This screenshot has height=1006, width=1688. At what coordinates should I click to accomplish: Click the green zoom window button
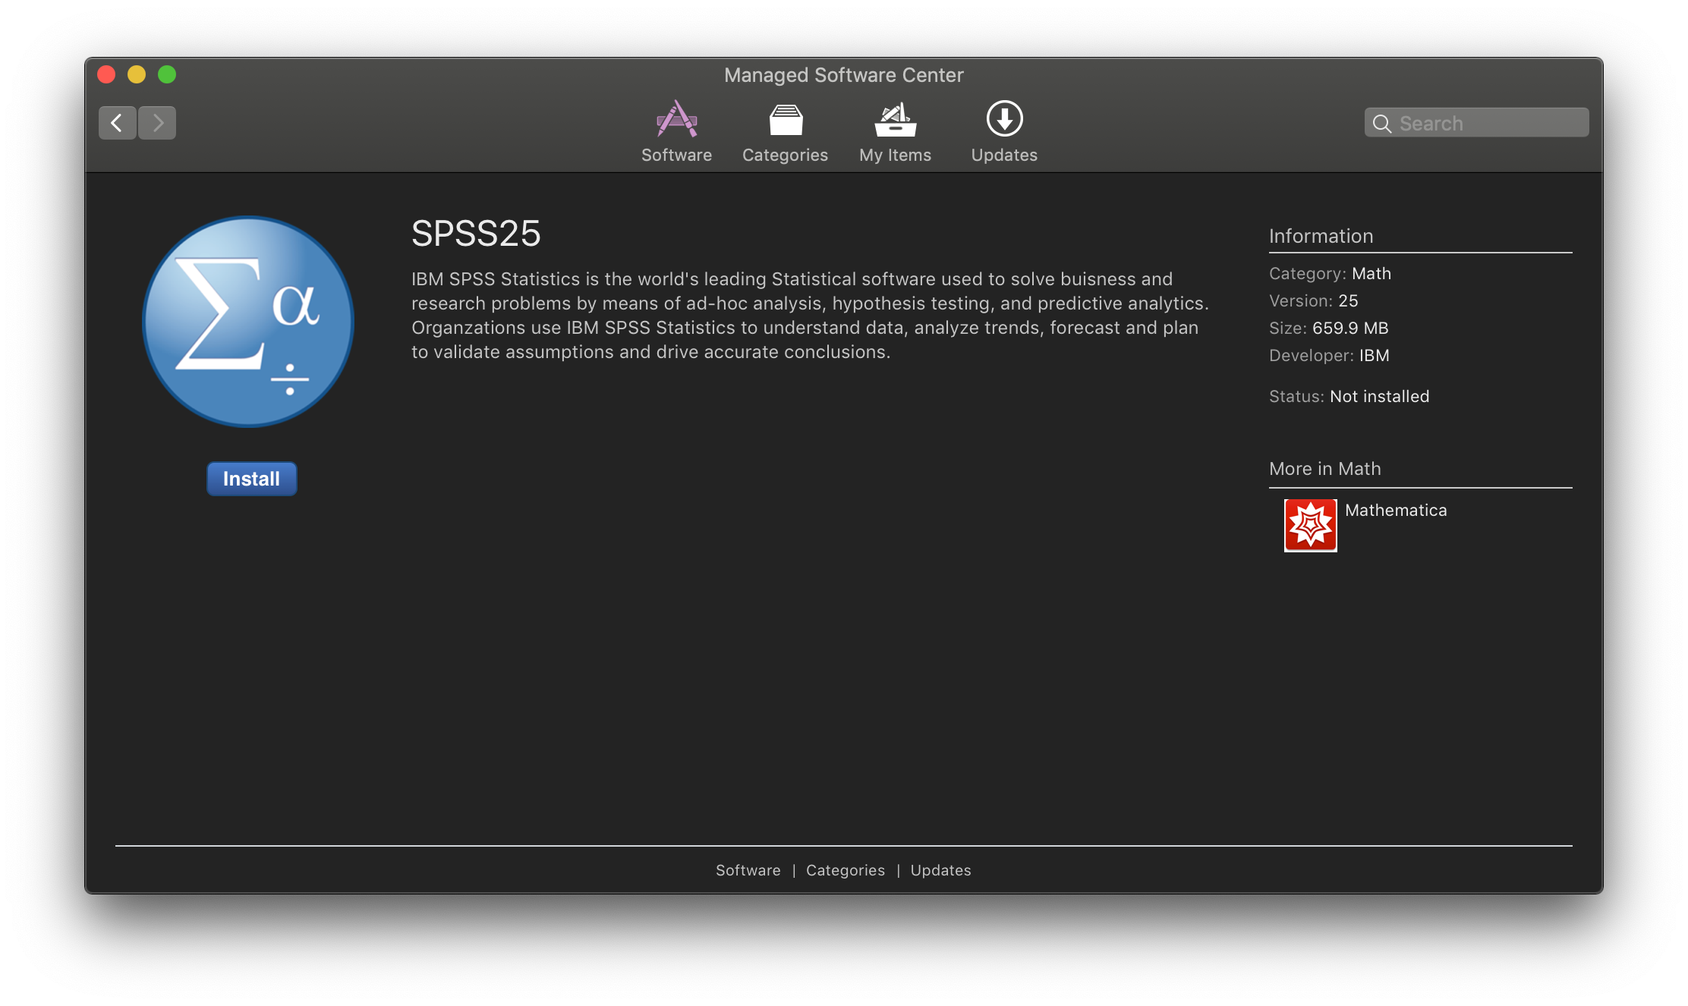pos(167,74)
